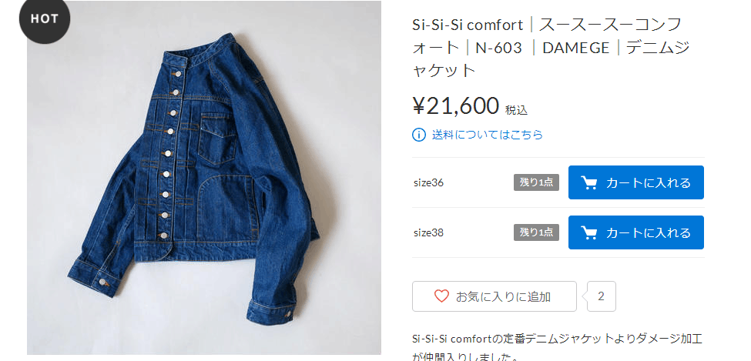Click the 税込 tax label next to price
Viewport: 751px width, 361px height.
pos(516,110)
